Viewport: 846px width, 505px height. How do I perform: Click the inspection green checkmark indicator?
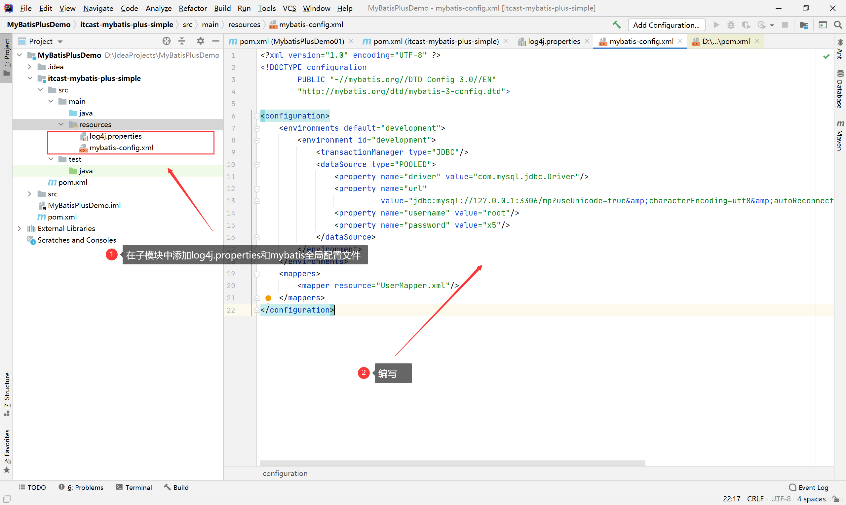pos(826,56)
